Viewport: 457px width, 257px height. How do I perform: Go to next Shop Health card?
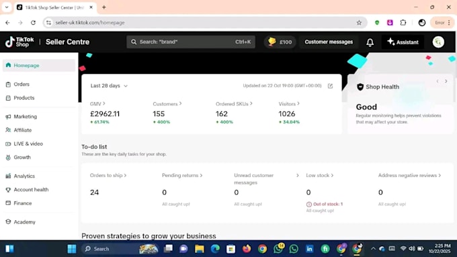point(446,81)
